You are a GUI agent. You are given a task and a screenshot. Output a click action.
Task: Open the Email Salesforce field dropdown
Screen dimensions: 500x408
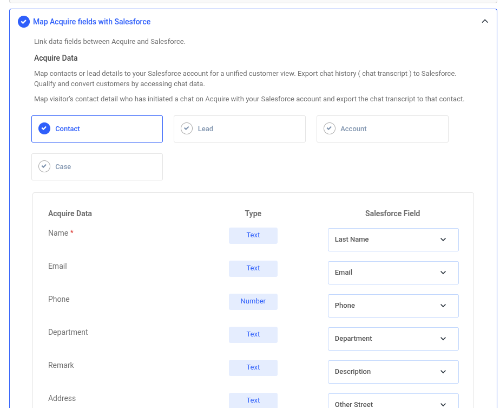click(393, 273)
